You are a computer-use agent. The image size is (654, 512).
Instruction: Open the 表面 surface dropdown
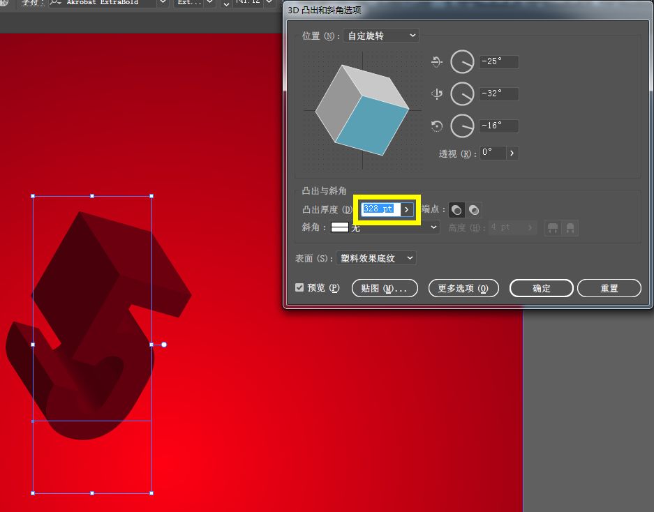[376, 258]
